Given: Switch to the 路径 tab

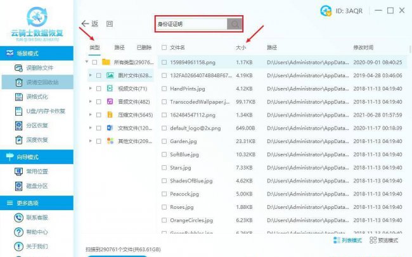Looking at the screenshot, I should tap(119, 47).
